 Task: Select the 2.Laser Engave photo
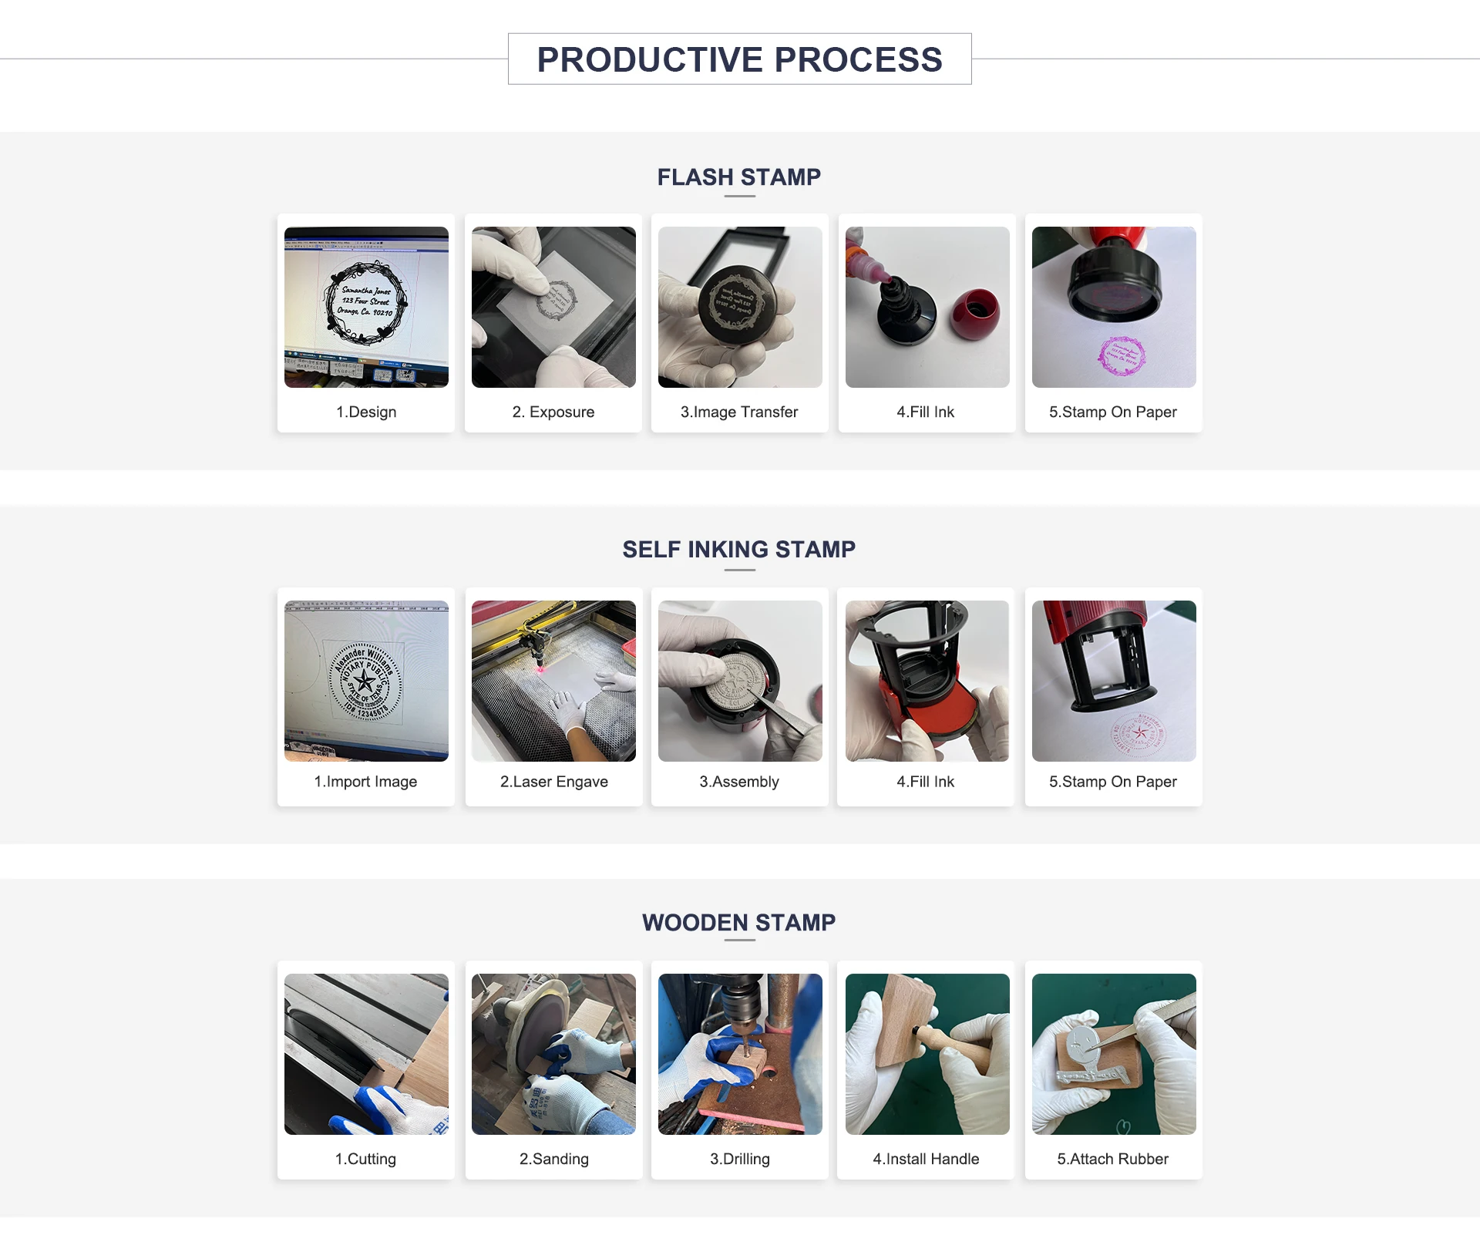[553, 681]
